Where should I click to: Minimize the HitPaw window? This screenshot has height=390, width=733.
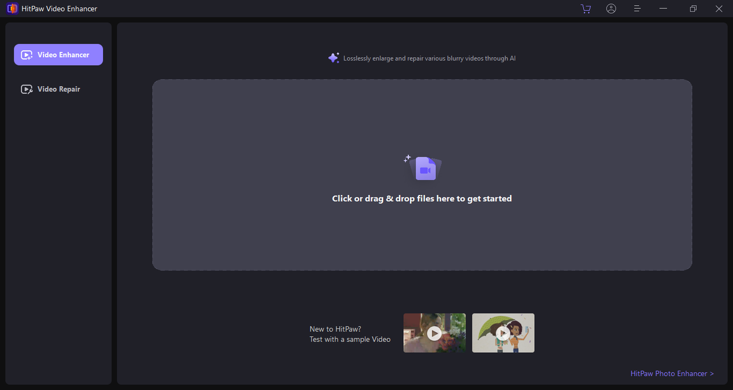664,9
